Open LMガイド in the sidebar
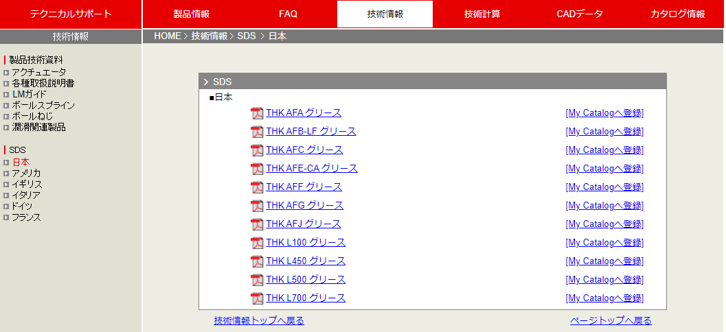 point(29,95)
